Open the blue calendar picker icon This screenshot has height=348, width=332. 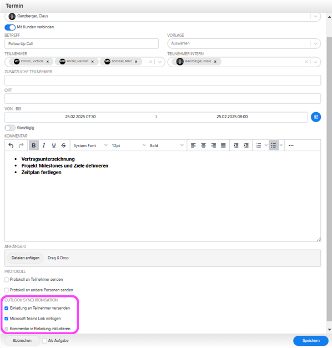316,117
